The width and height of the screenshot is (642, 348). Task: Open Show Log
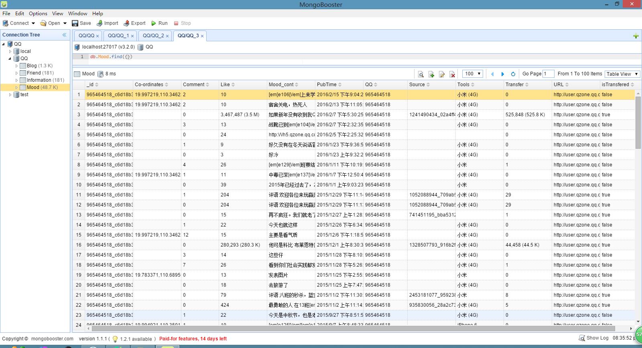click(594, 338)
